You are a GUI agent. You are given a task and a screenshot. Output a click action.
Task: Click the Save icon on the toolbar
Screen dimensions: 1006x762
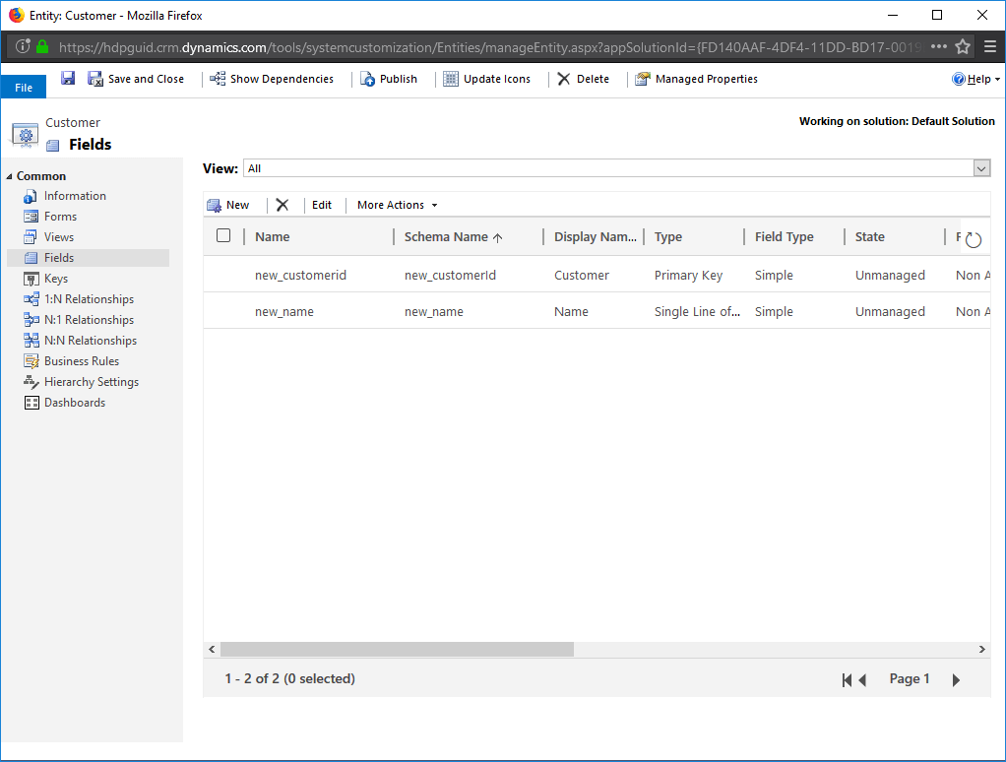click(67, 79)
